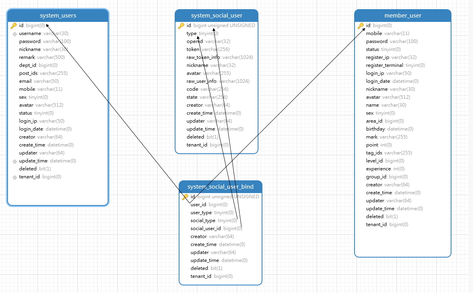Select the system_social_user_bind table header

point(221,187)
